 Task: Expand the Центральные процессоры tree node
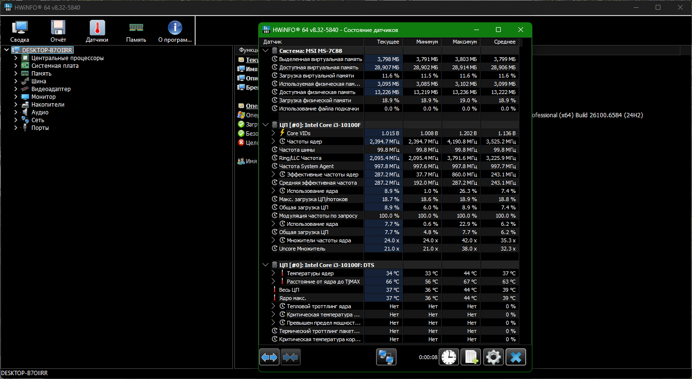click(16, 58)
